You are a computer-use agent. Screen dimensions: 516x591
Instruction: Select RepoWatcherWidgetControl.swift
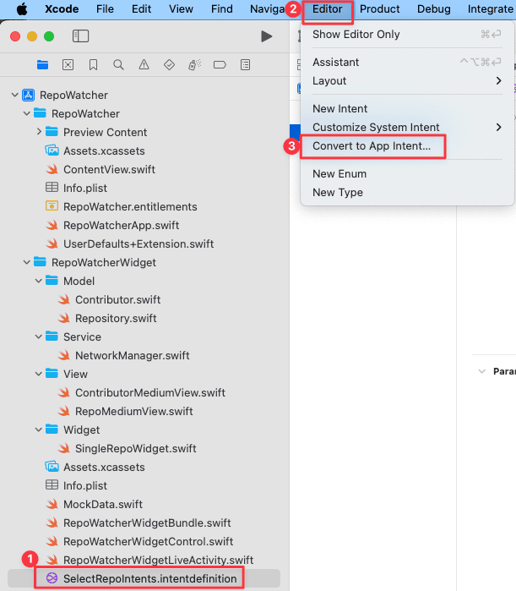149,542
